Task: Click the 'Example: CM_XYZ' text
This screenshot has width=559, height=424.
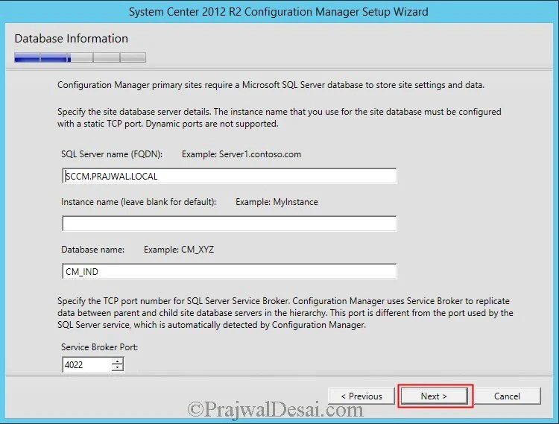Action: pos(179,250)
